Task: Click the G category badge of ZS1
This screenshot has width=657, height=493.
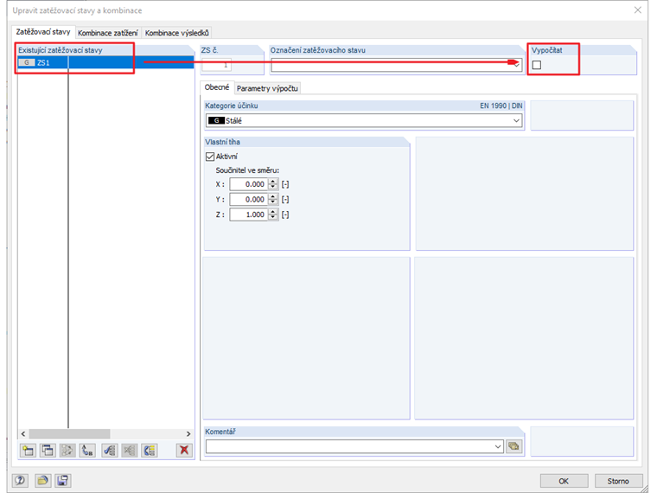Action: click(x=27, y=62)
